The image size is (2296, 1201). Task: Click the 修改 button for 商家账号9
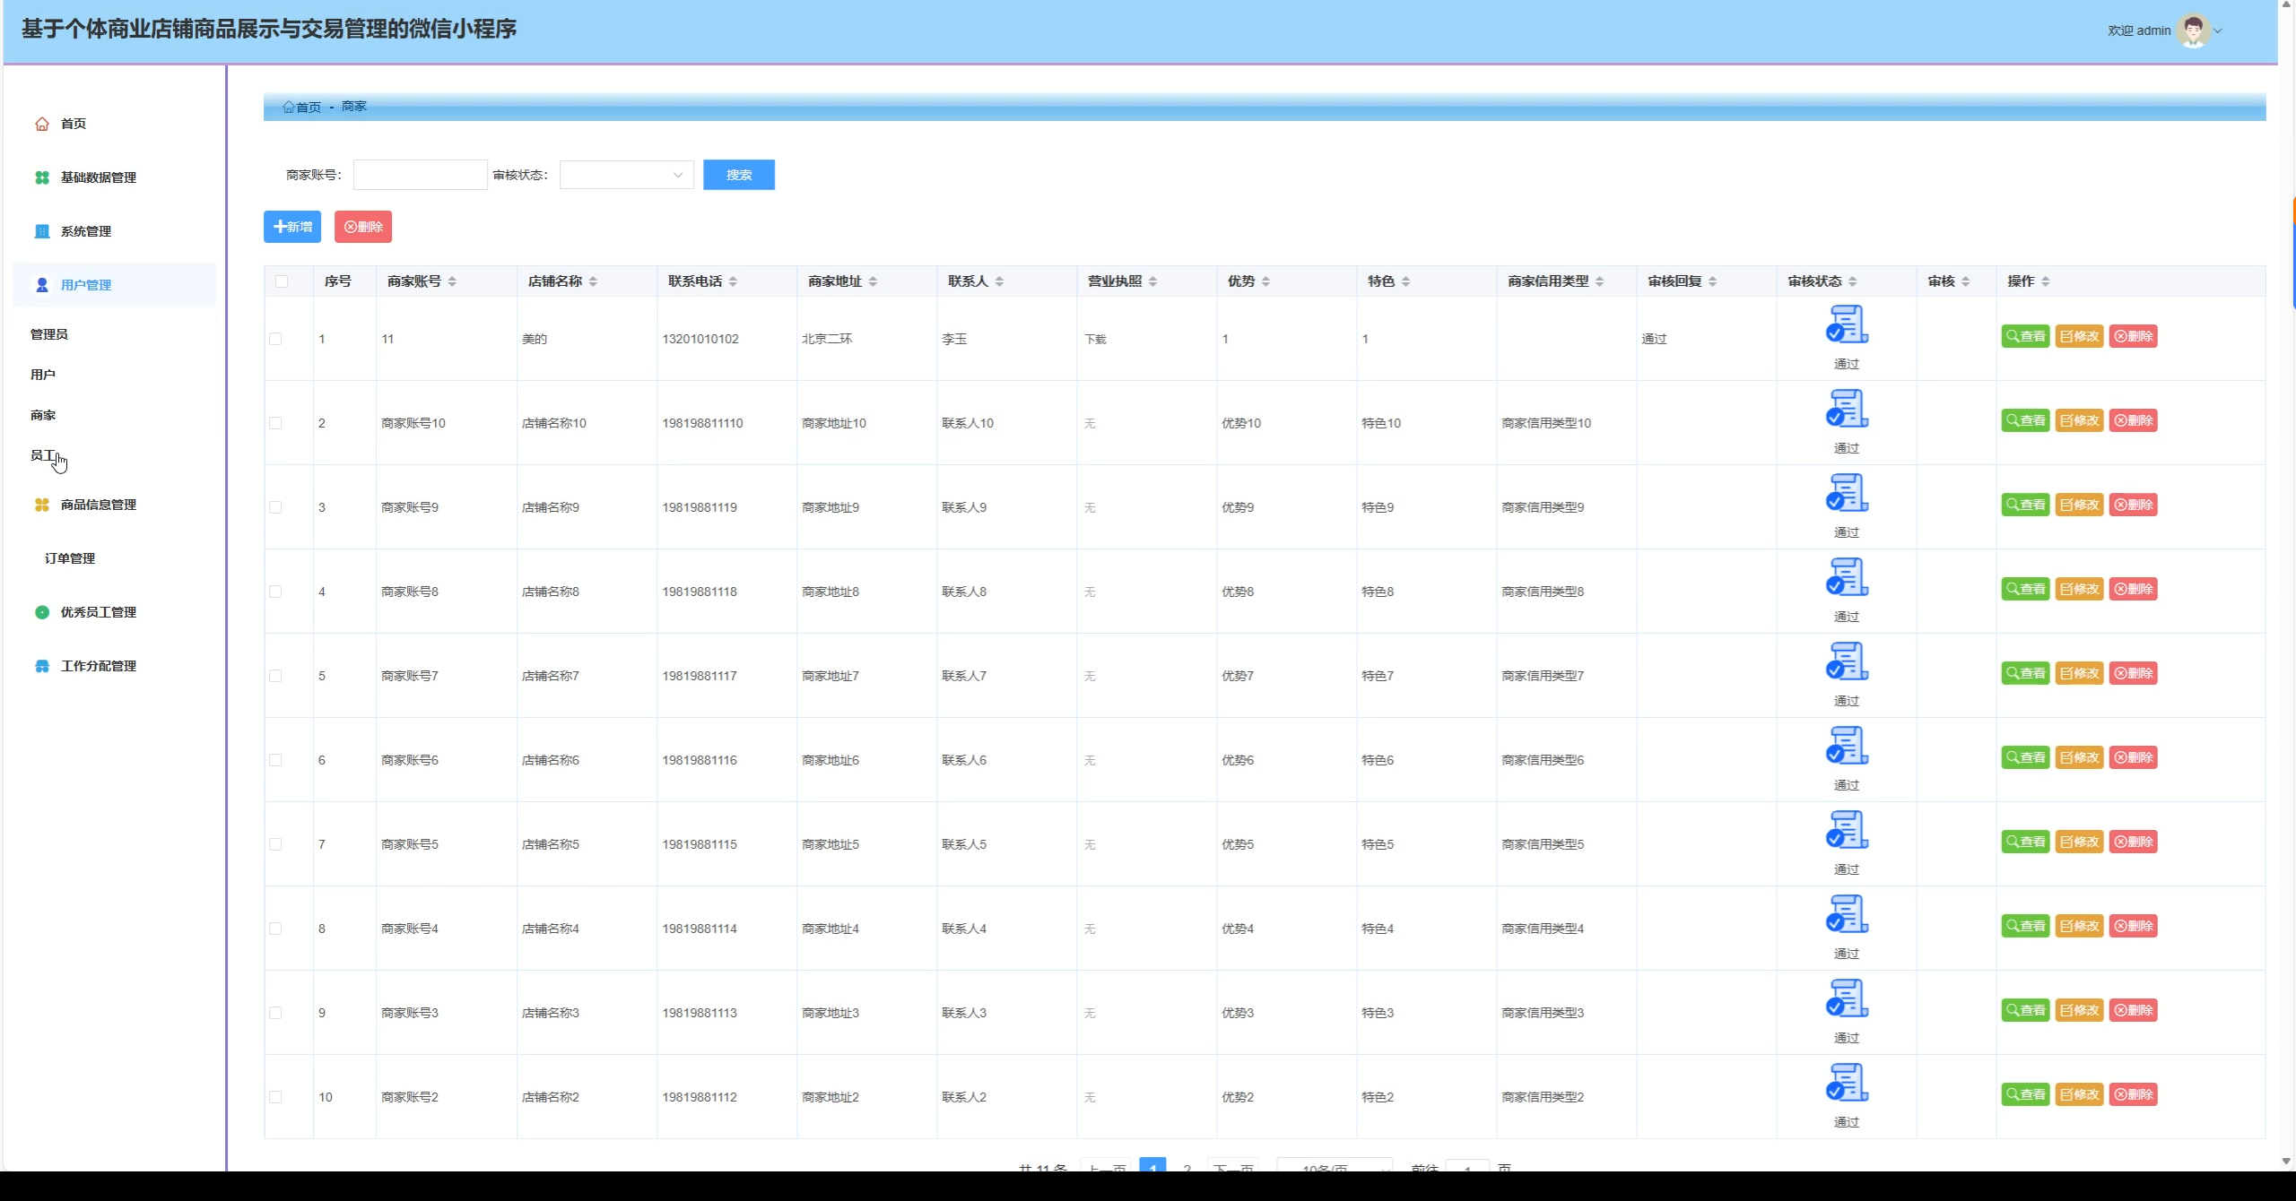point(2079,505)
